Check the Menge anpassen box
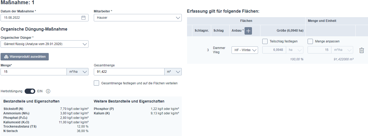The image size is (368, 136). tap(310, 41)
